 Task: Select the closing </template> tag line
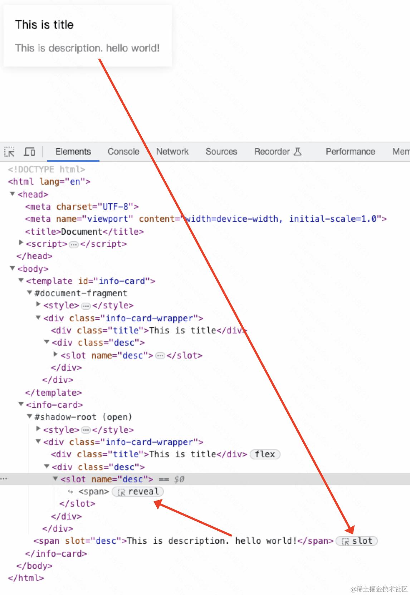[x=53, y=393]
